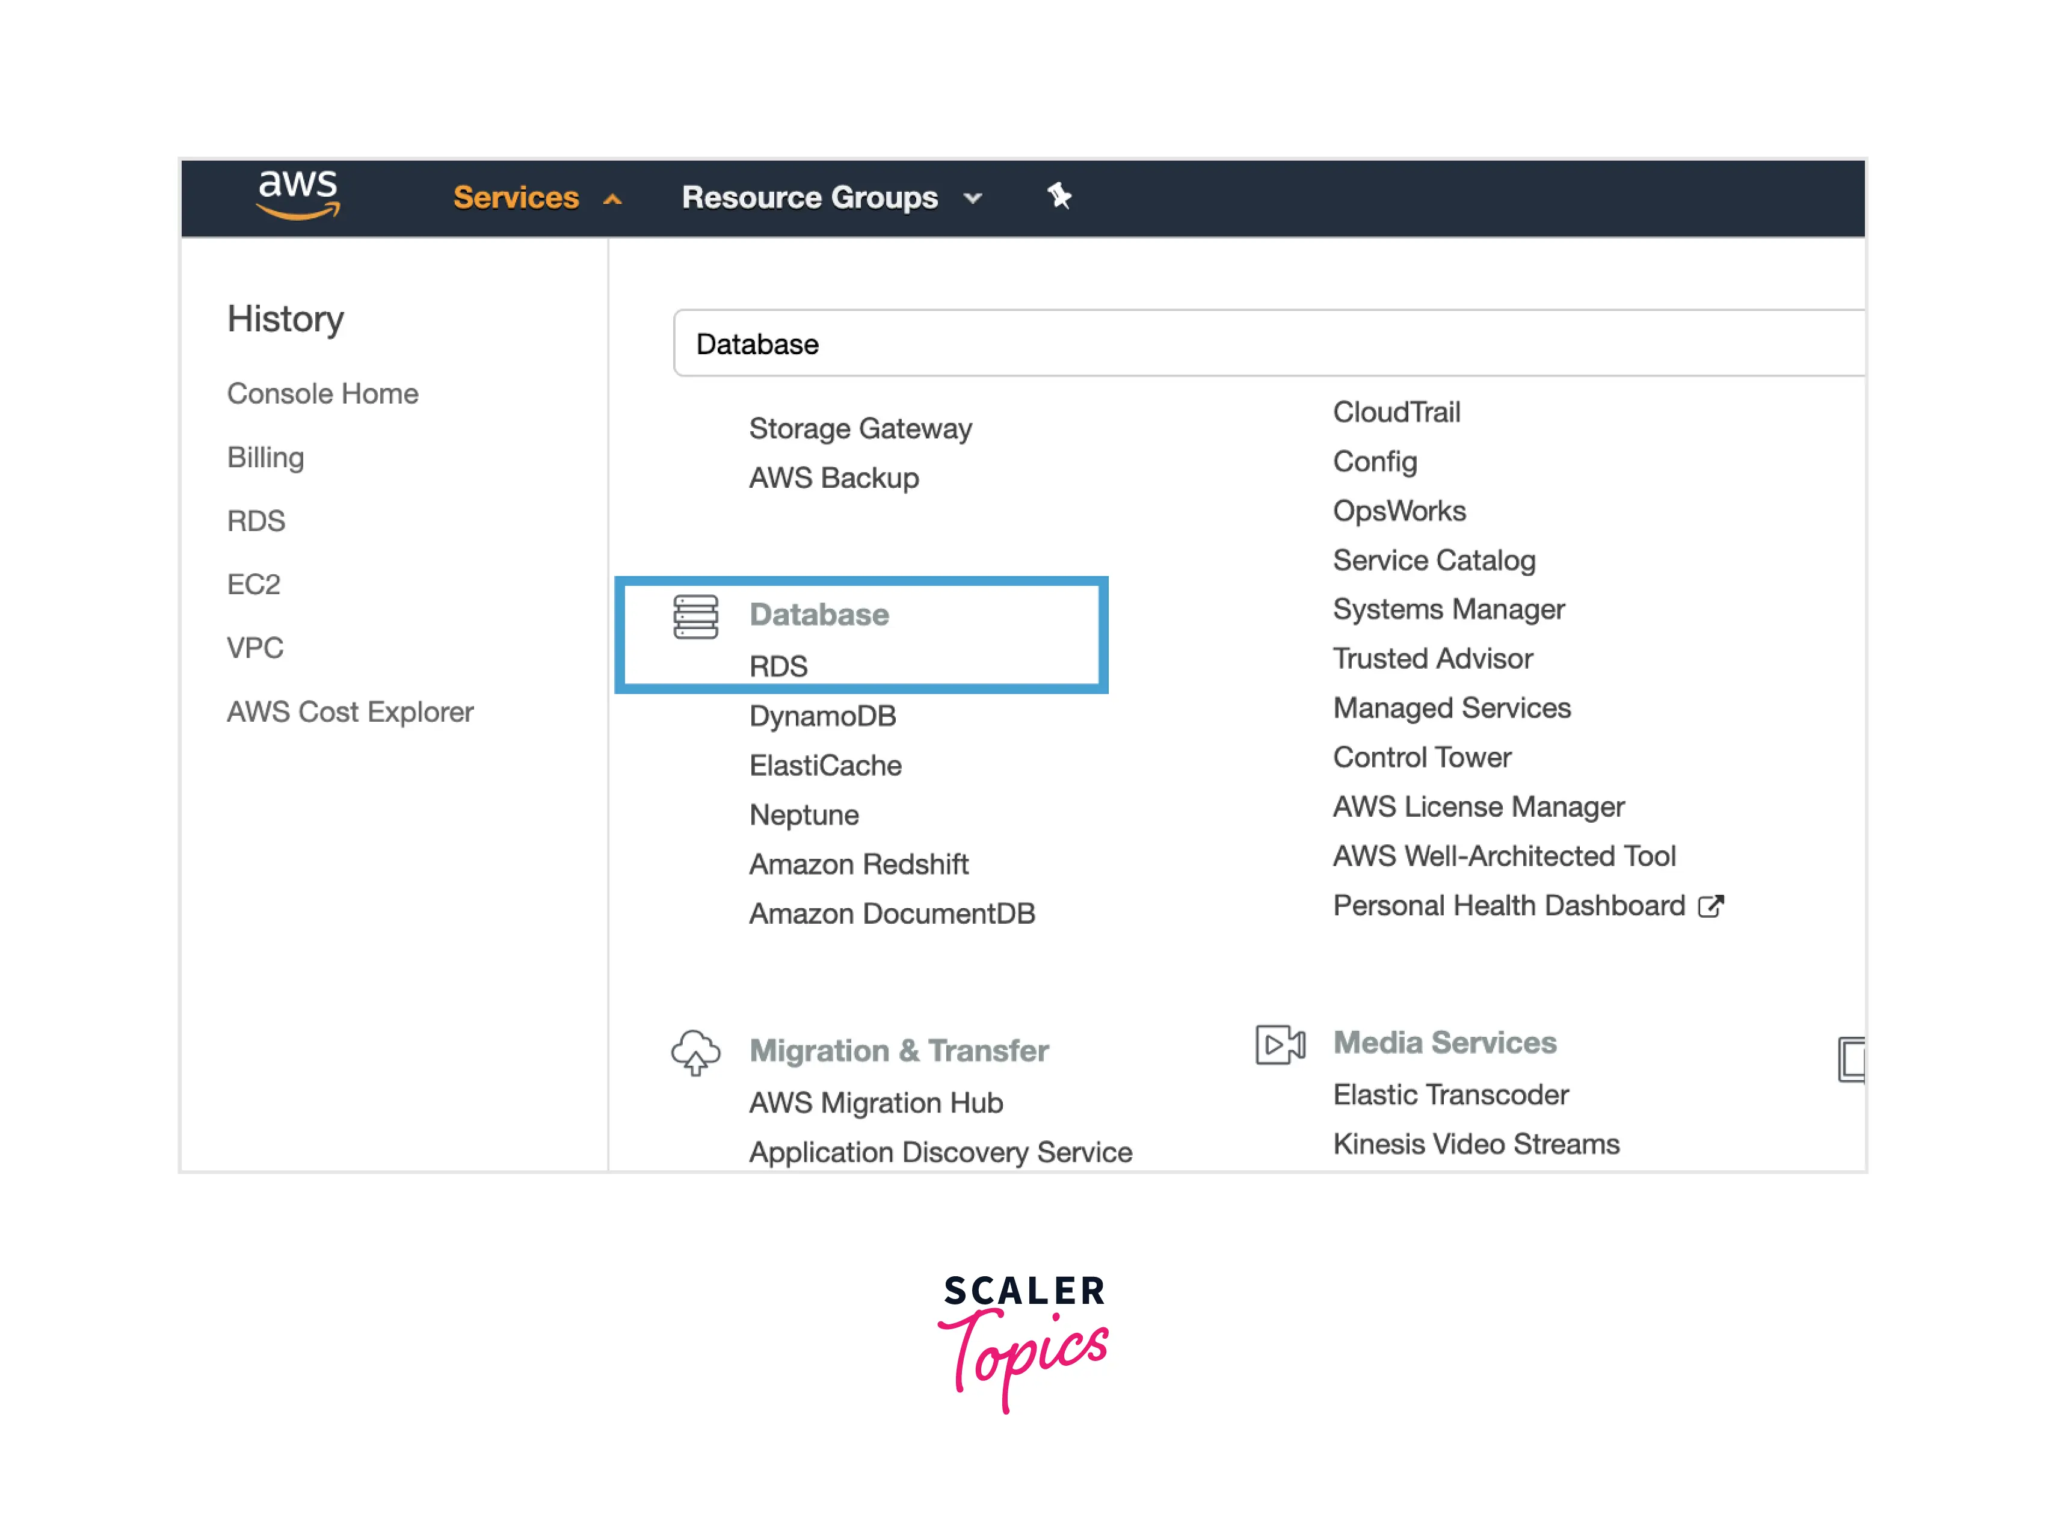Viewport: 2046px width, 1524px height.
Task: Click the external link icon beside Personal Health Dashboard
Action: point(1710,906)
